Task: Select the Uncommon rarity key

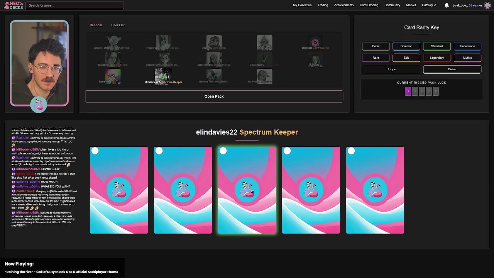Action: pyautogui.click(x=467, y=46)
